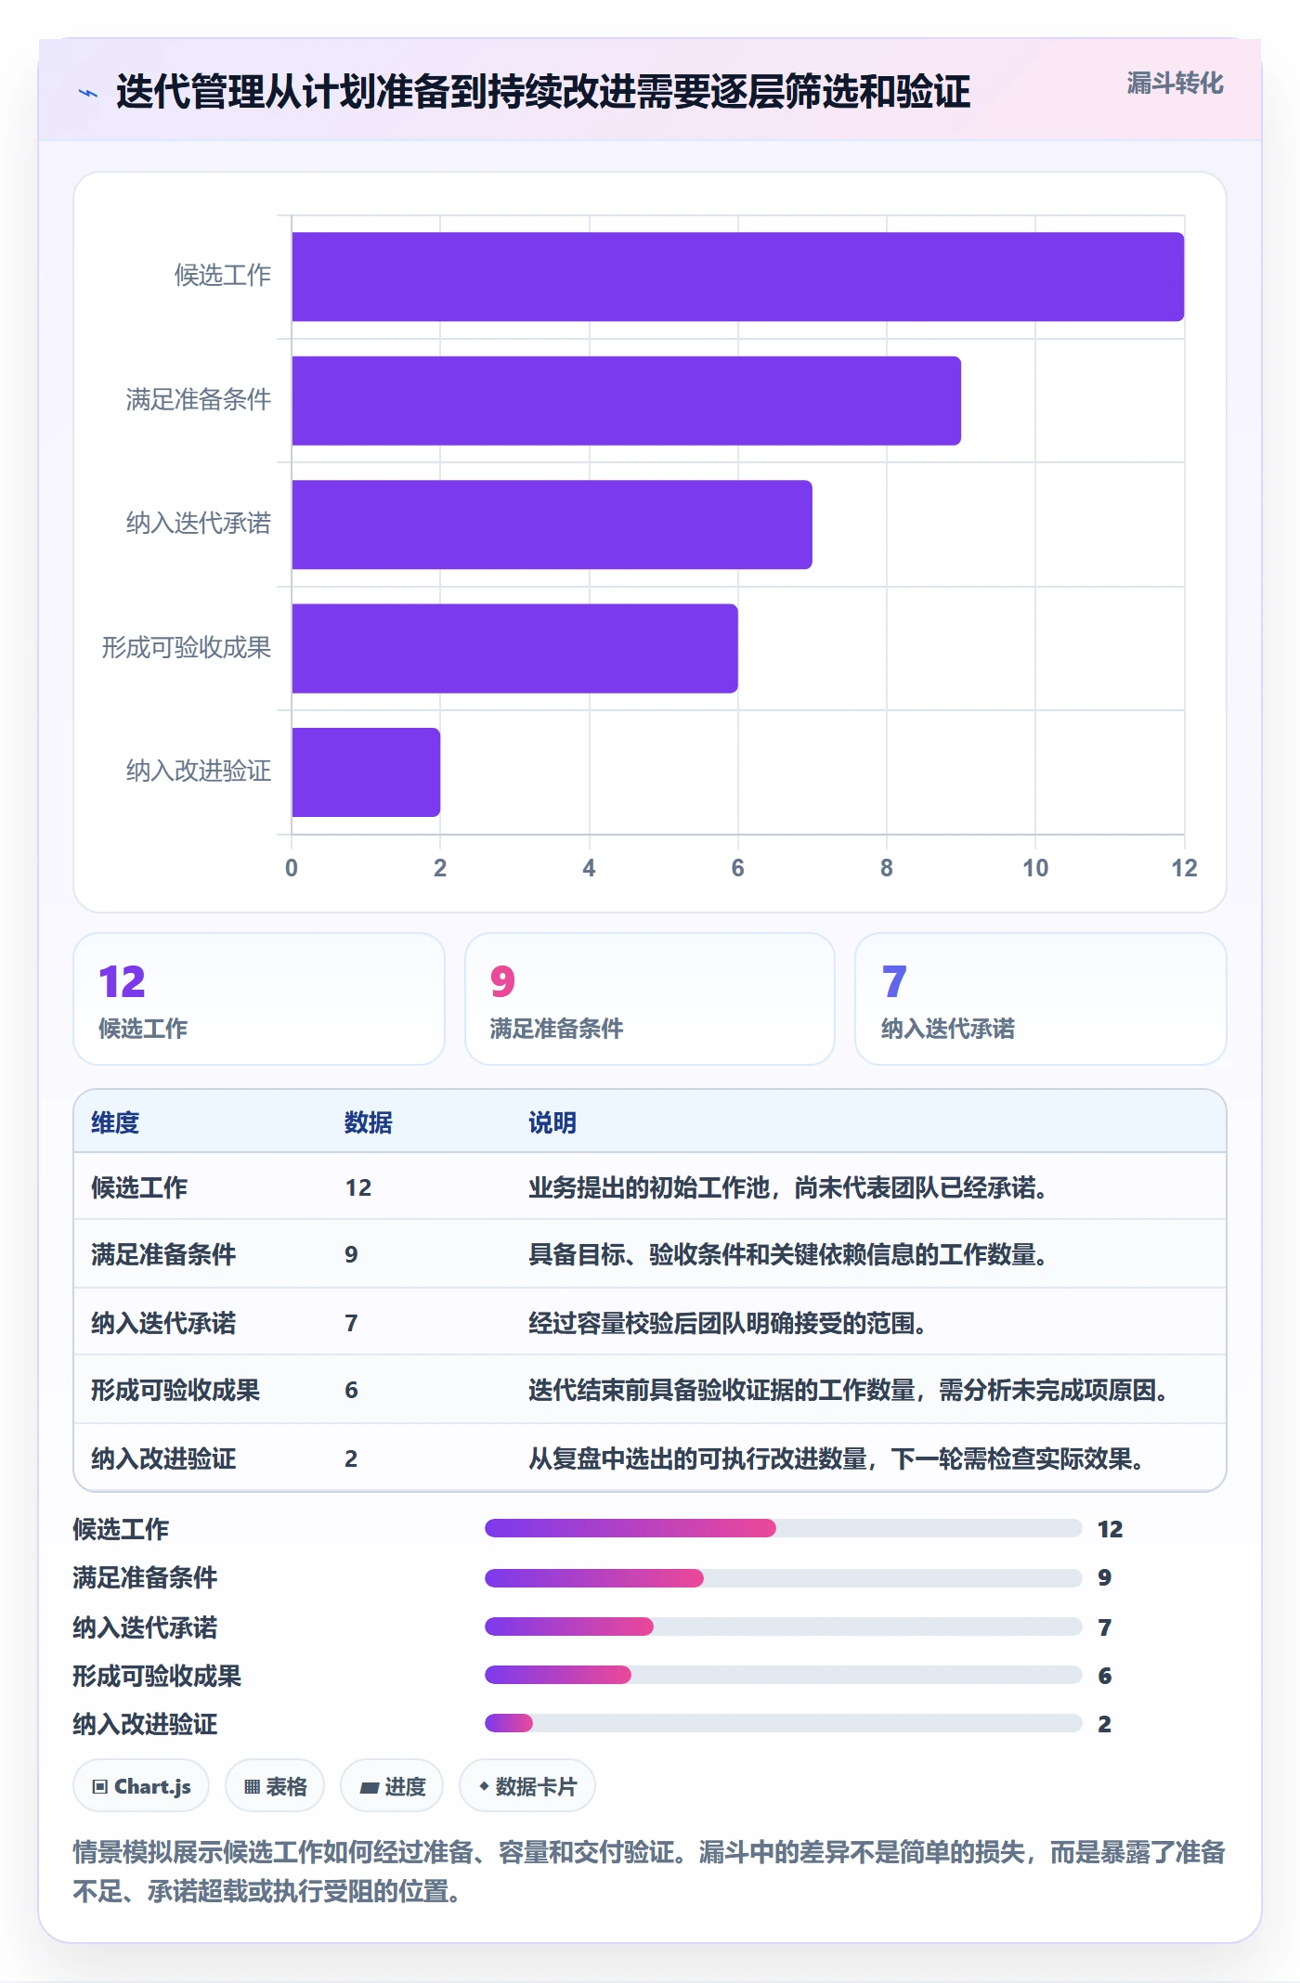Click the 表格 tag chip

275,1786
